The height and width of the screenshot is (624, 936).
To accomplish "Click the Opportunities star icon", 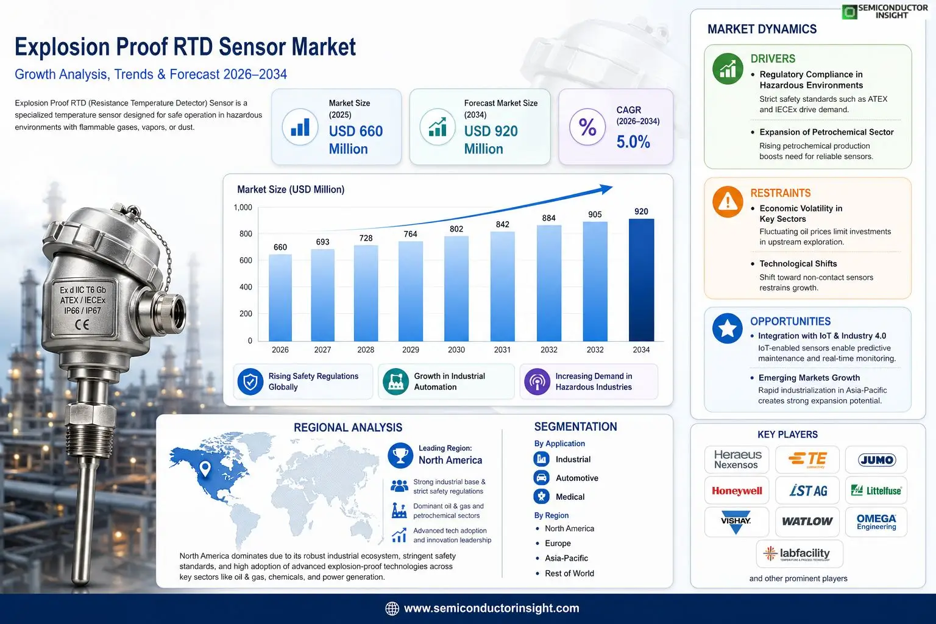I will pyautogui.click(x=728, y=328).
